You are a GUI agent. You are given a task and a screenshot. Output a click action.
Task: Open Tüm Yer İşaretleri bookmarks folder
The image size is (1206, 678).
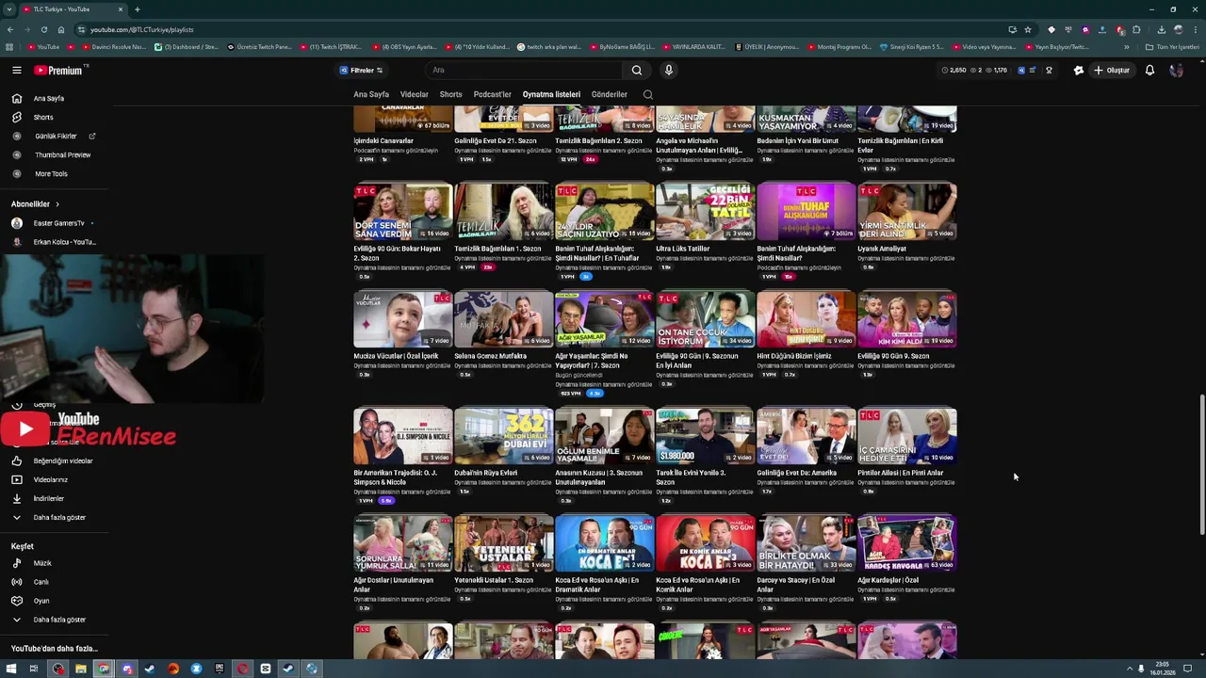pyautogui.click(x=1172, y=47)
